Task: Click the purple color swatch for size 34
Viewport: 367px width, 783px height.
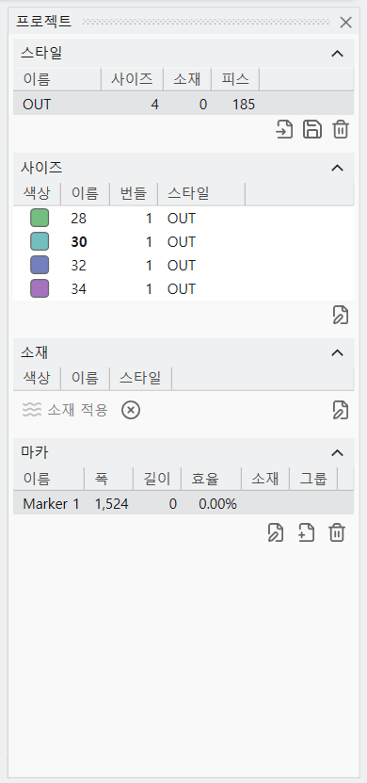Action: tap(40, 288)
